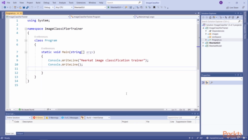Toggle auto-hide pin on Properties panel
The height and width of the screenshot is (140, 248).
238,75
